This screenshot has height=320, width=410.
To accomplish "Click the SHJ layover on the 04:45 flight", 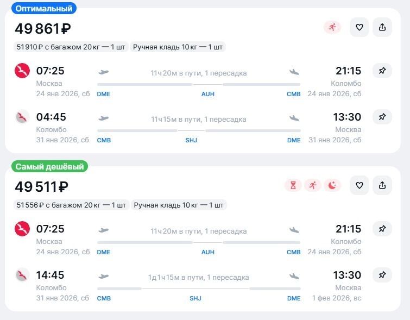I will pos(191,140).
